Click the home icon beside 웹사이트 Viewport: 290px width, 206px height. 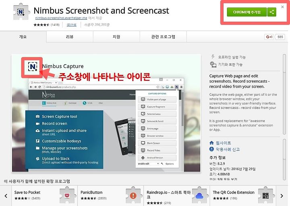click(211, 143)
